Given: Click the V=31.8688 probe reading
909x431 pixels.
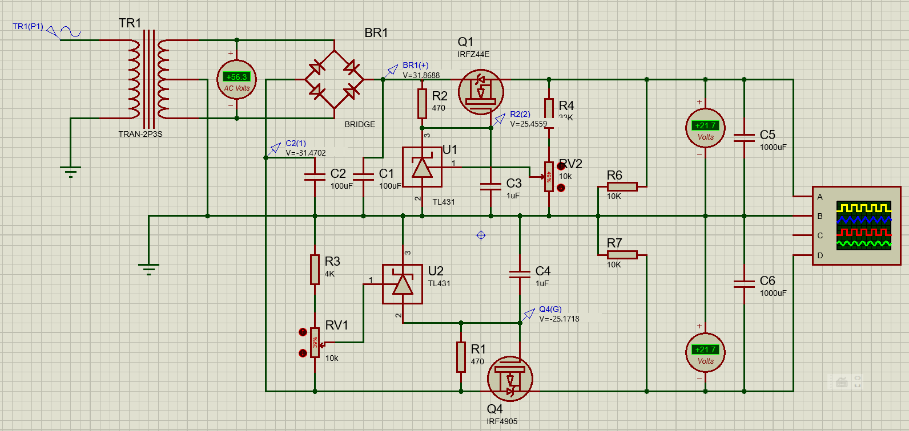Looking at the screenshot, I should [x=421, y=75].
